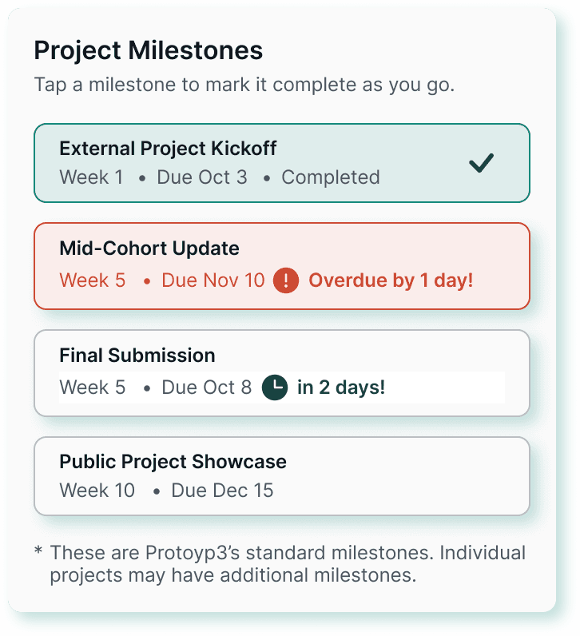Click the red "Week 5" label
580x636 pixels.
tap(92, 280)
